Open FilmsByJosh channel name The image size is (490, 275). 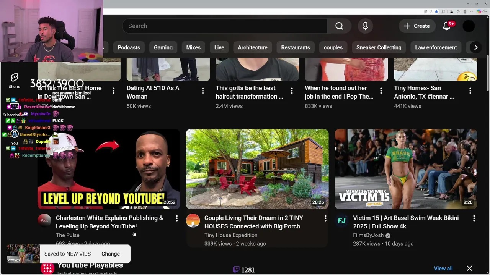[368, 235]
